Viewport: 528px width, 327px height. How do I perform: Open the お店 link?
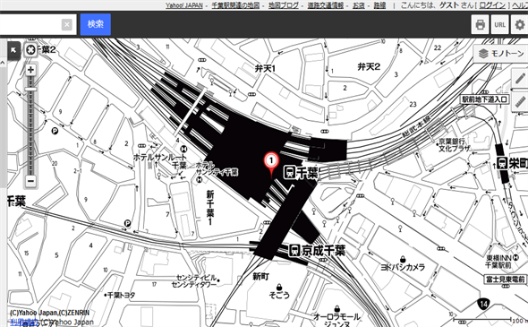359,5
